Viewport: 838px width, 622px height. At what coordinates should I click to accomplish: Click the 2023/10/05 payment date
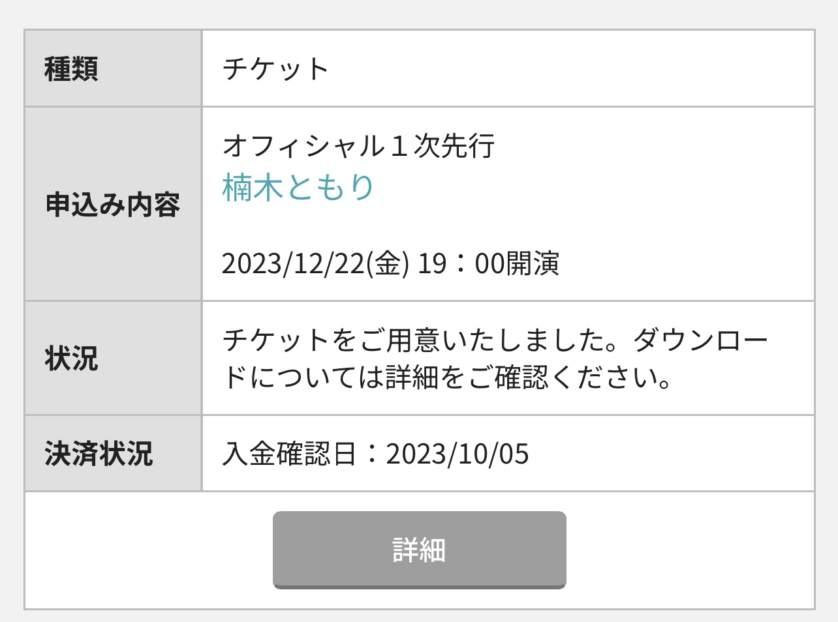coord(458,454)
